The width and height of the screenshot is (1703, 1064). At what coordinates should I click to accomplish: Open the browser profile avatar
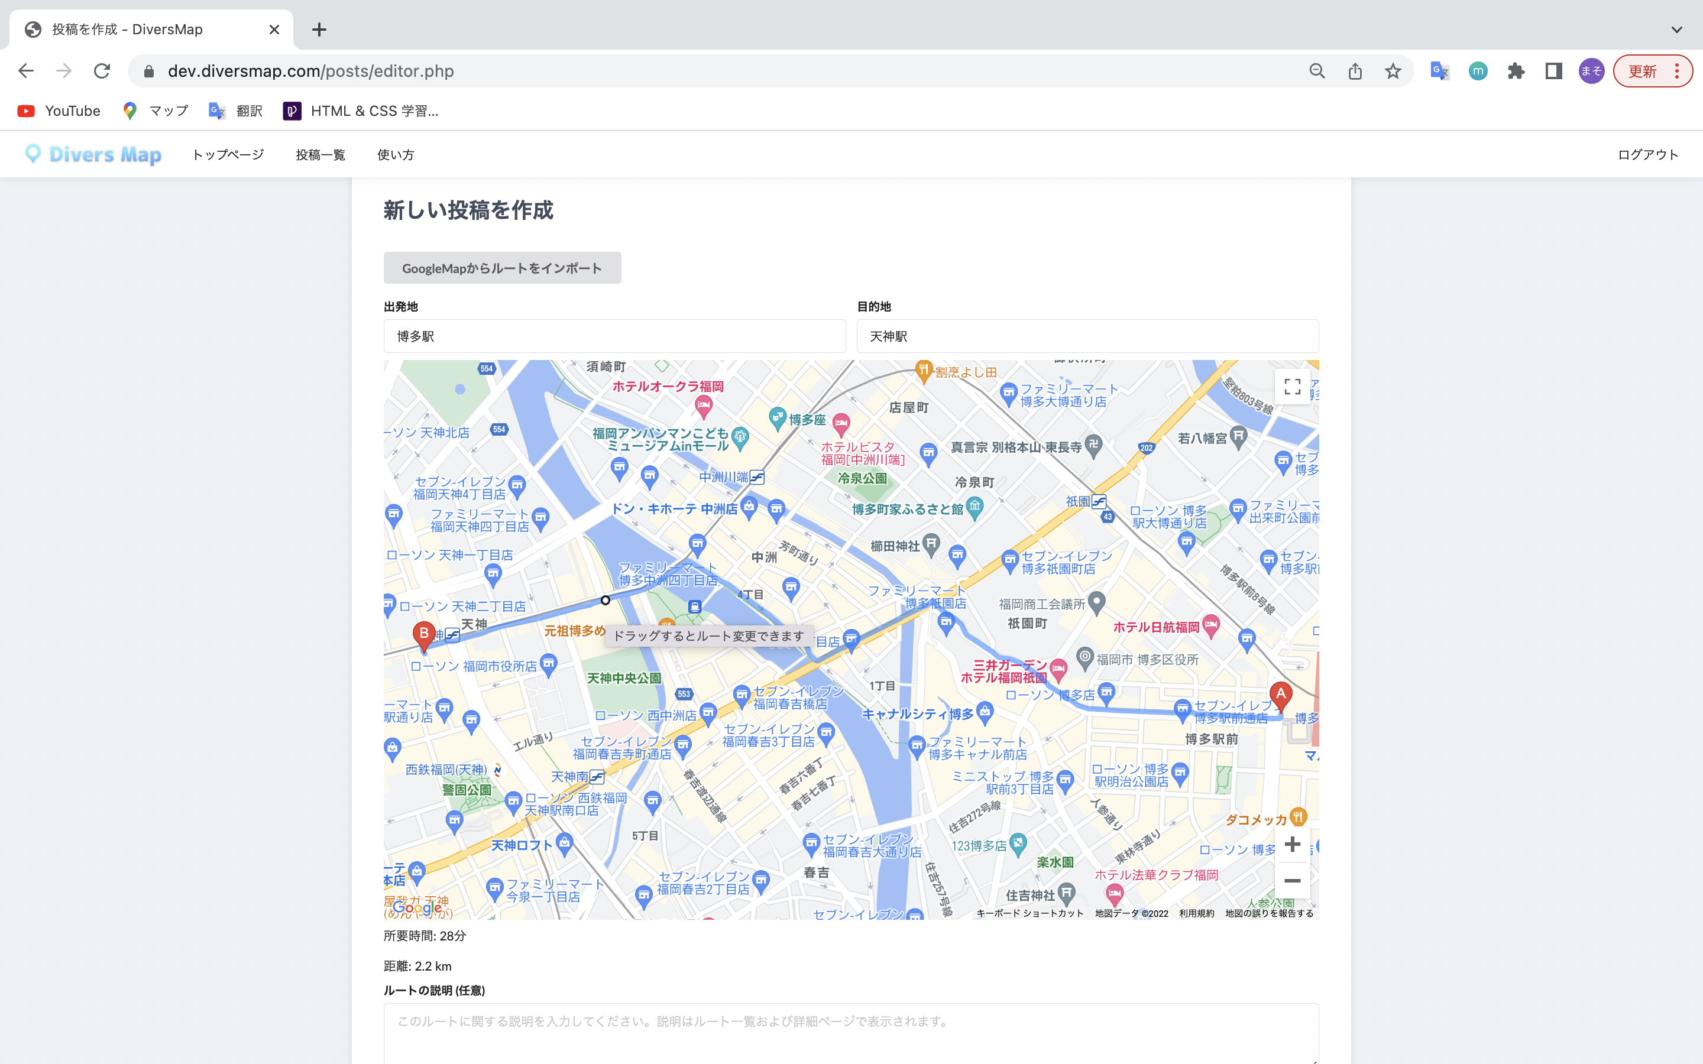(x=1591, y=70)
